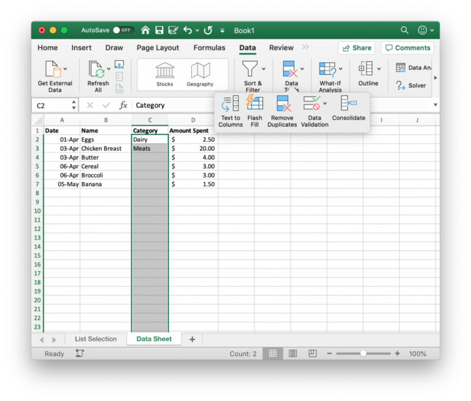Show more ribbon tabs chevron
This screenshot has width=471, height=401.
tap(305, 47)
